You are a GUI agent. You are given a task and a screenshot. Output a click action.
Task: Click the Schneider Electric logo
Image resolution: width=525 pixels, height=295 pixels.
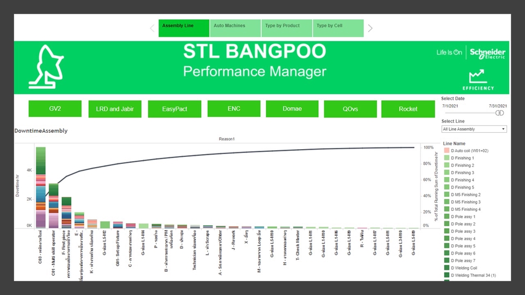pos(487,53)
